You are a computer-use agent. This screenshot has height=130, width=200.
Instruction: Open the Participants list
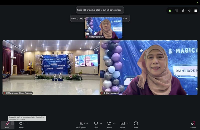coord(81,125)
